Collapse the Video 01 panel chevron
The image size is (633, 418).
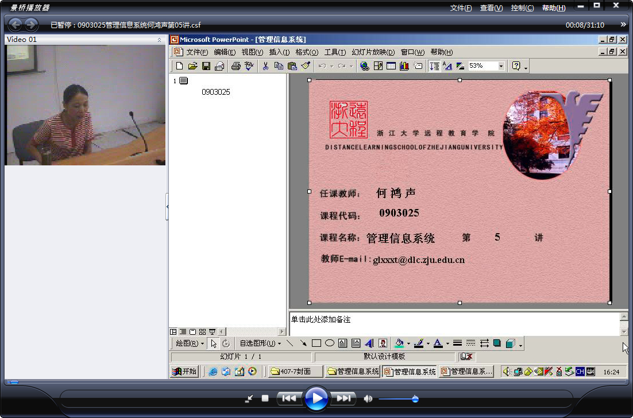click(159, 40)
